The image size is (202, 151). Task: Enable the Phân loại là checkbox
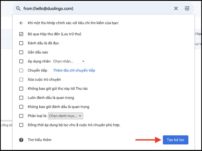click(21, 116)
